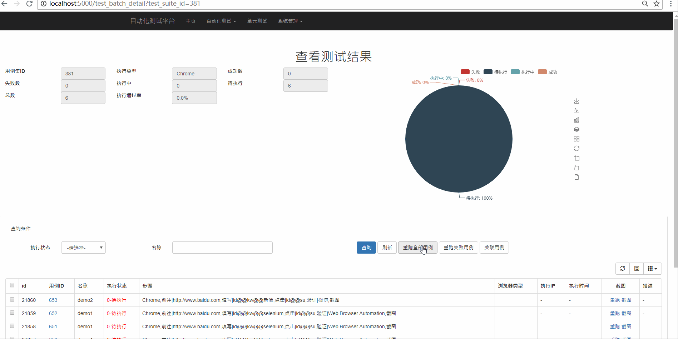Click 重跑 link in row 21860
The width and height of the screenshot is (678, 339).
[615, 300]
